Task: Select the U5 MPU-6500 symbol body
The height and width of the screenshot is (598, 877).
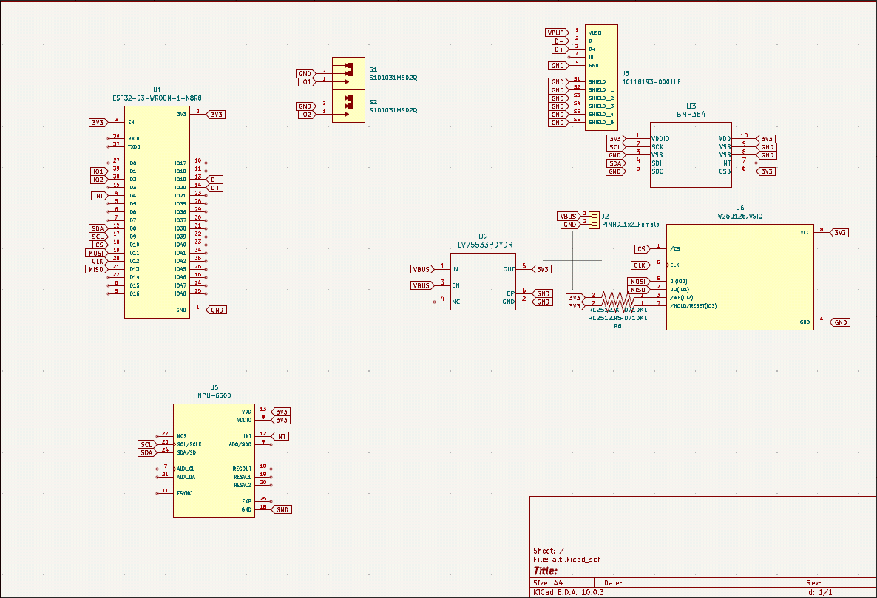Action: [x=214, y=461]
